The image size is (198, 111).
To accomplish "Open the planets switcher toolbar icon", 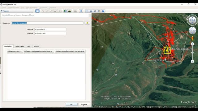I will click(75, 11).
